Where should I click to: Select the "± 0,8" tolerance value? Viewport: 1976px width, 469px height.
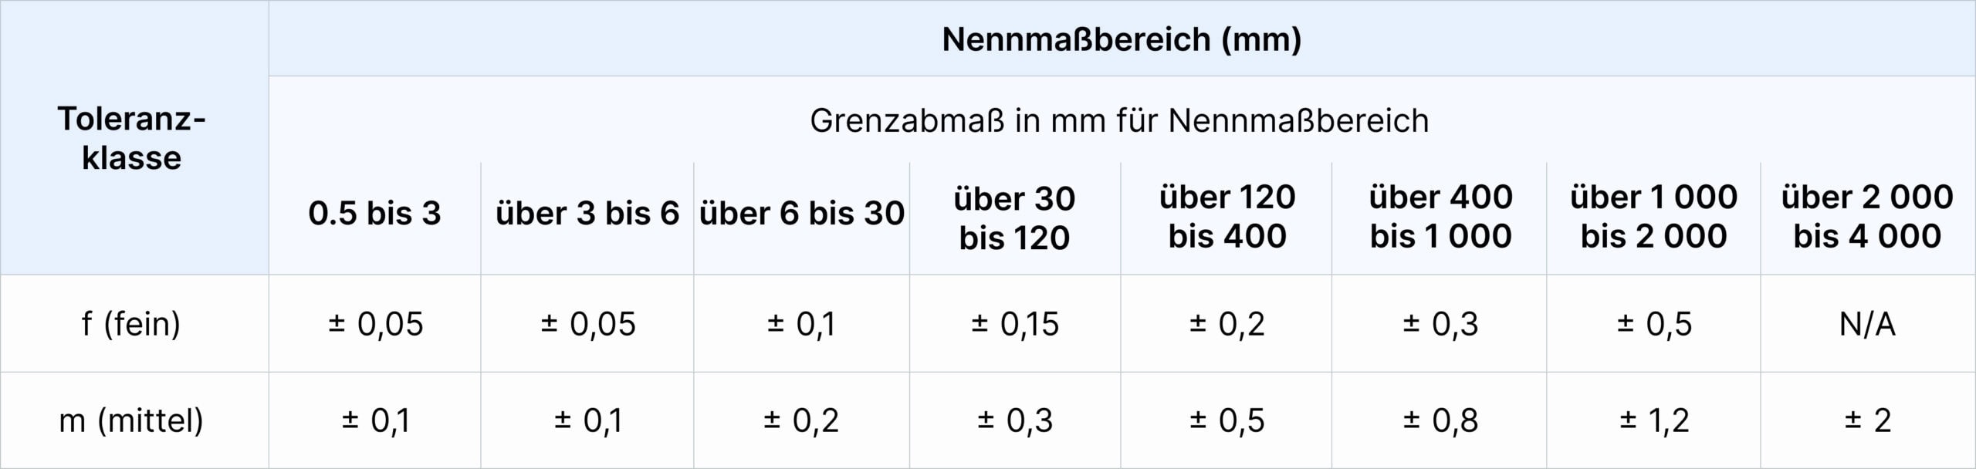pyautogui.click(x=1440, y=421)
